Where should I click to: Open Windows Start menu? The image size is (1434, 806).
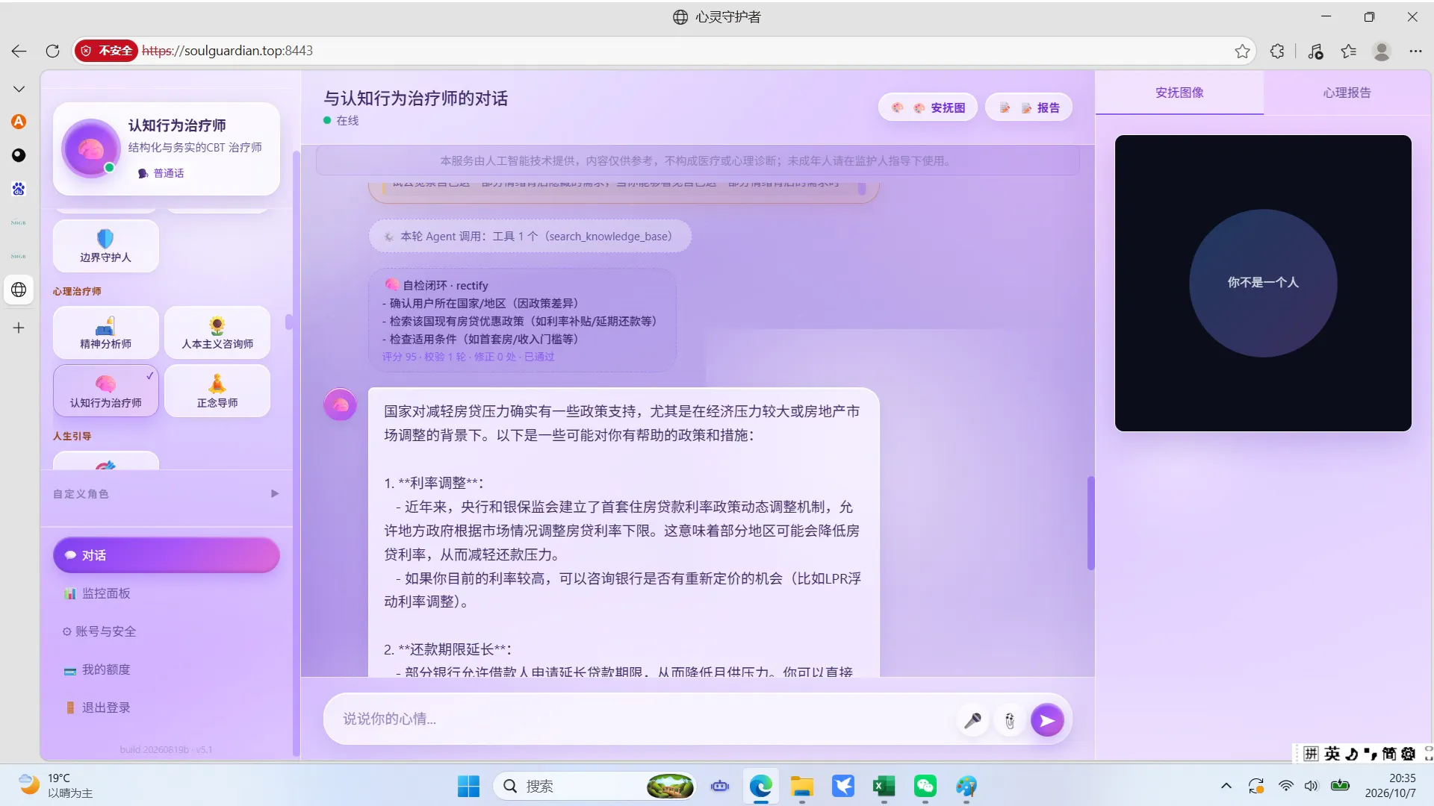[468, 786]
